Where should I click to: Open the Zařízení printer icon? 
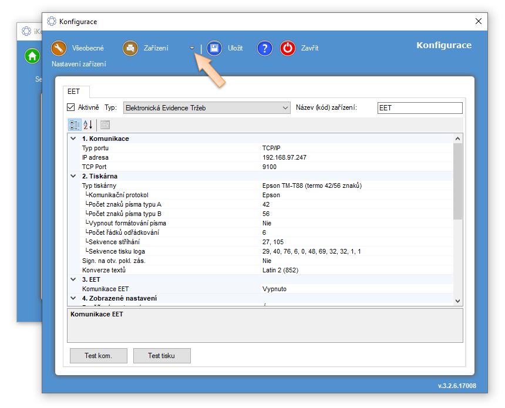130,48
